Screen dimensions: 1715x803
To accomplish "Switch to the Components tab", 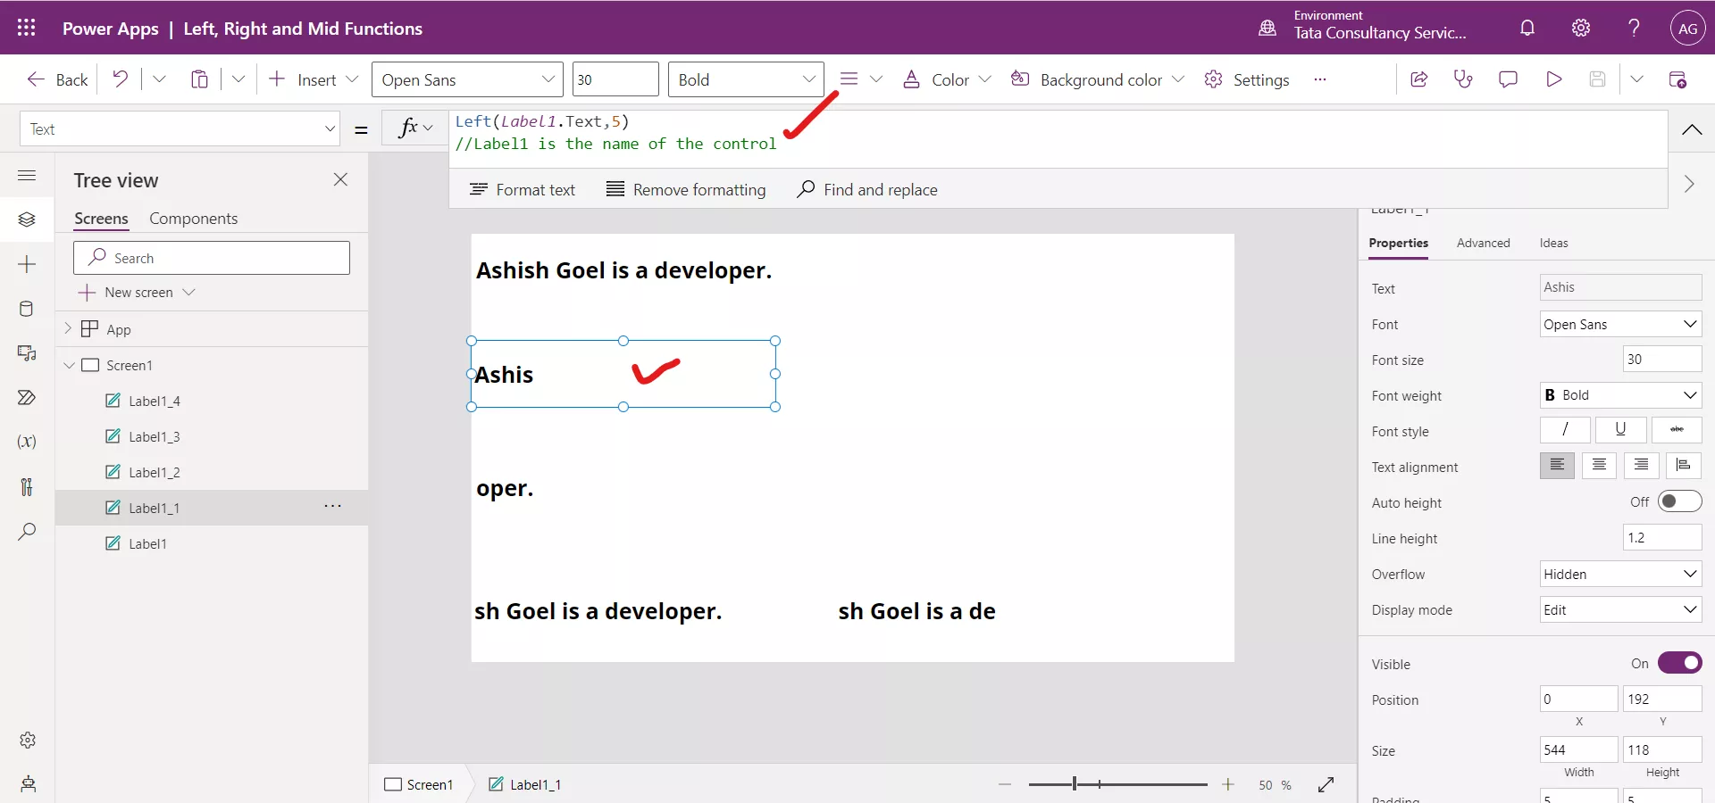I will click(195, 219).
